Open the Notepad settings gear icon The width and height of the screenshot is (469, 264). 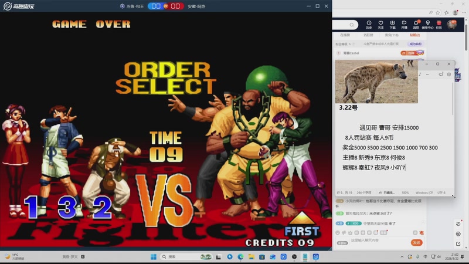tap(449, 75)
